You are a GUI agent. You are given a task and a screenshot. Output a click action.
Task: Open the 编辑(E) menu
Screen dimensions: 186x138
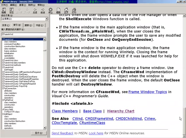point(13,5)
